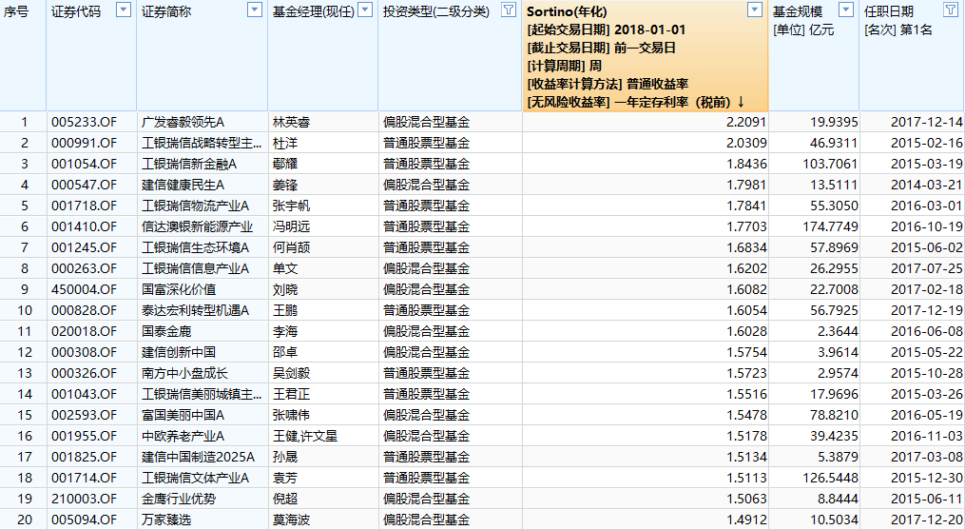Select fund code 001718.OF
965x530 pixels.
pyautogui.click(x=84, y=206)
